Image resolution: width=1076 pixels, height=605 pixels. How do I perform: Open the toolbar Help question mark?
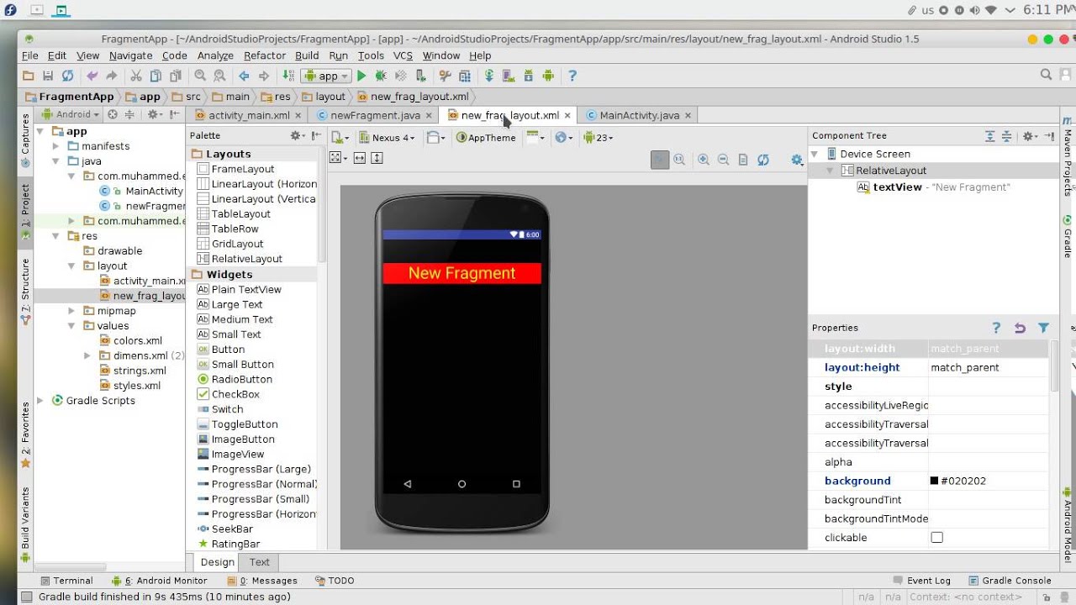click(x=572, y=76)
